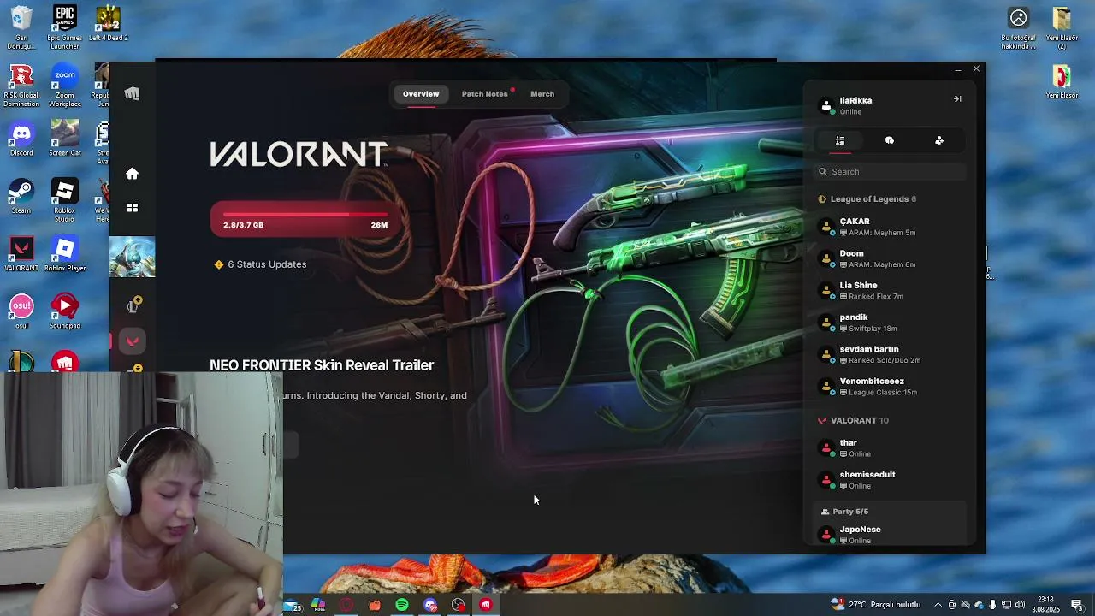The height and width of the screenshot is (616, 1095).
Task: Open the Discord desktop shortcut
Action: pyautogui.click(x=21, y=139)
